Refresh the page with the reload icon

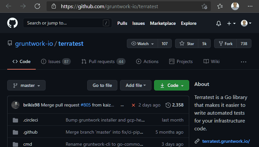37,6
